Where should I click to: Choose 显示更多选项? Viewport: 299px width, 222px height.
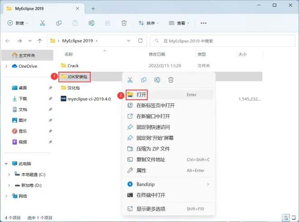click(169, 209)
